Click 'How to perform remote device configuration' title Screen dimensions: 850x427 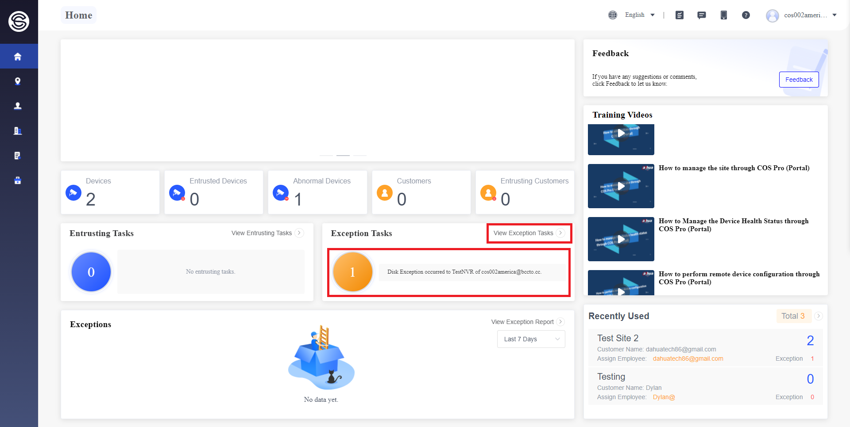pos(739,278)
